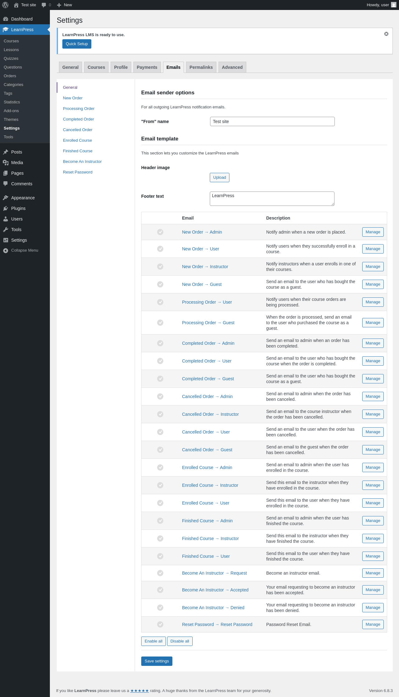399x697 pixels.
Task: Click the Appearance paintbrush icon
Action: coord(6,198)
